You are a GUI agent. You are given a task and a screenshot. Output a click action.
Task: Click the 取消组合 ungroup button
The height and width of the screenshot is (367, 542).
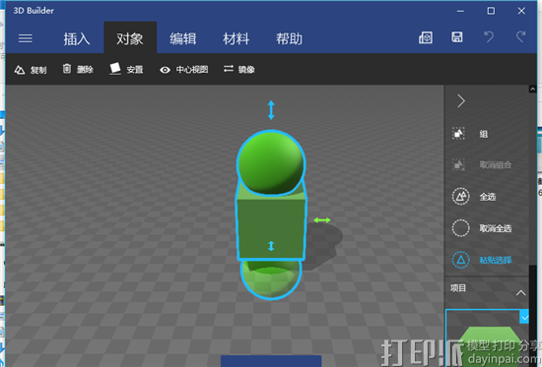(x=482, y=164)
